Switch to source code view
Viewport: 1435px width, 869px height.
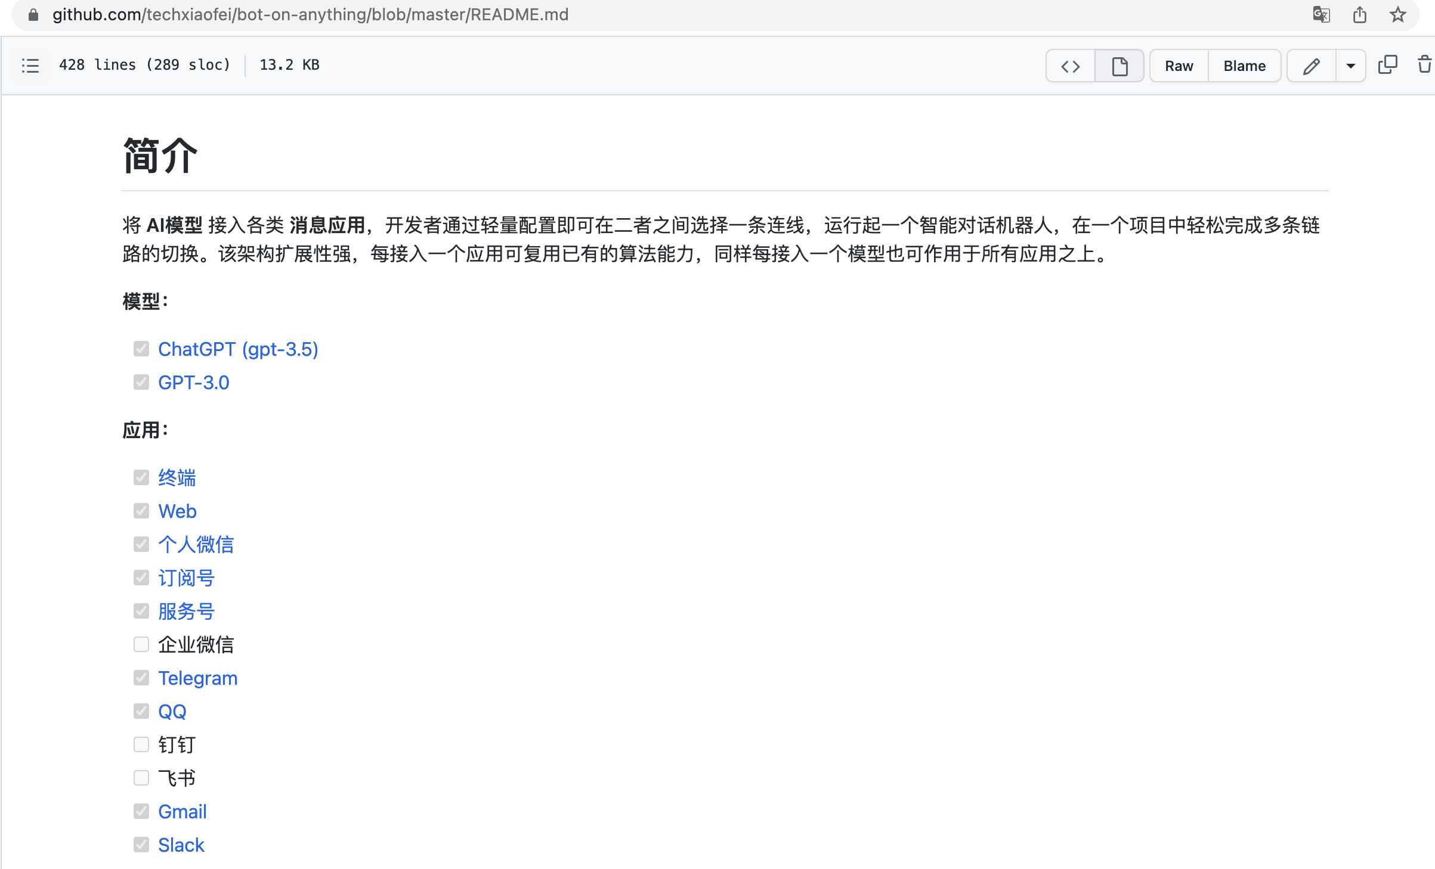[1071, 66]
